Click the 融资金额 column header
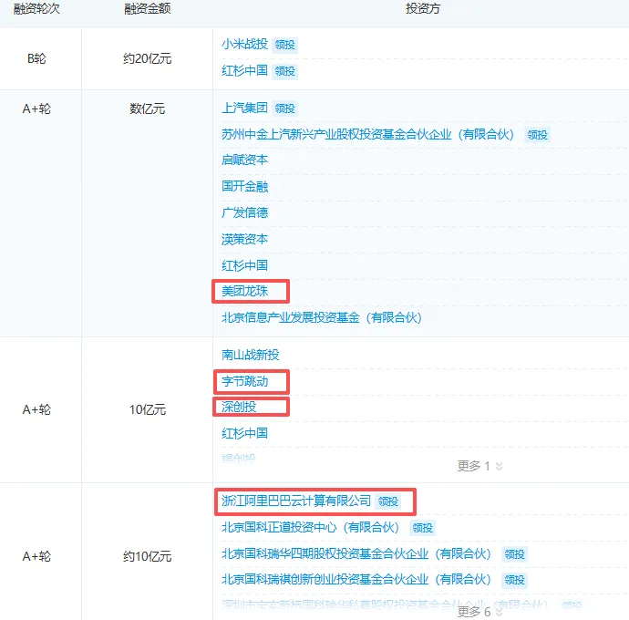The height and width of the screenshot is (620, 629). (147, 8)
